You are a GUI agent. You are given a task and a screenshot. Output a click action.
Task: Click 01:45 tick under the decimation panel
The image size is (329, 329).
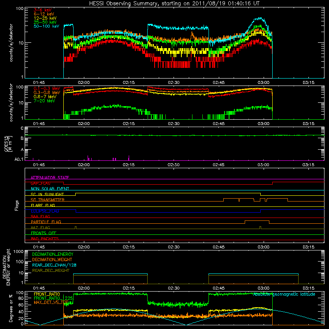[x=39, y=288]
